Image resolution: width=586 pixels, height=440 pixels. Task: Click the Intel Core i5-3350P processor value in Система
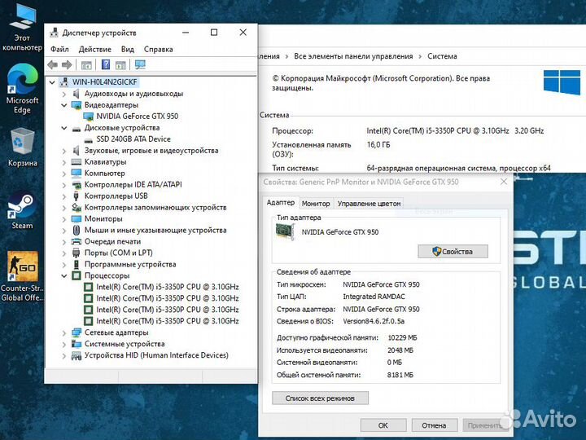coord(455,131)
